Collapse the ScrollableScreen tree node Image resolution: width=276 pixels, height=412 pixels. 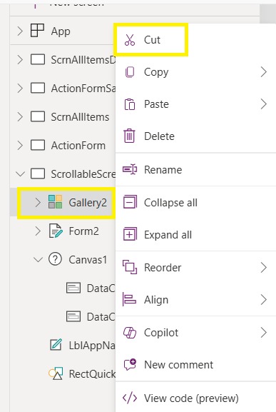click(x=20, y=174)
